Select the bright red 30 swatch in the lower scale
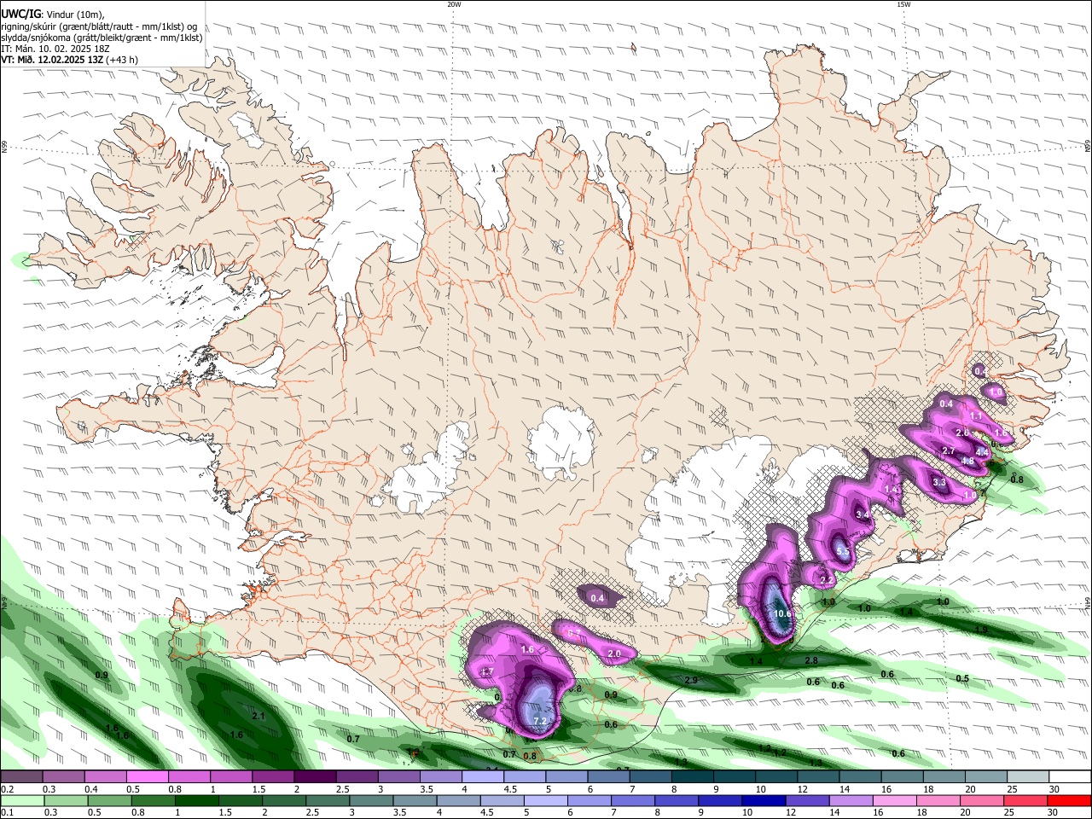The image size is (1092, 819). pyautogui.click(x=1070, y=800)
